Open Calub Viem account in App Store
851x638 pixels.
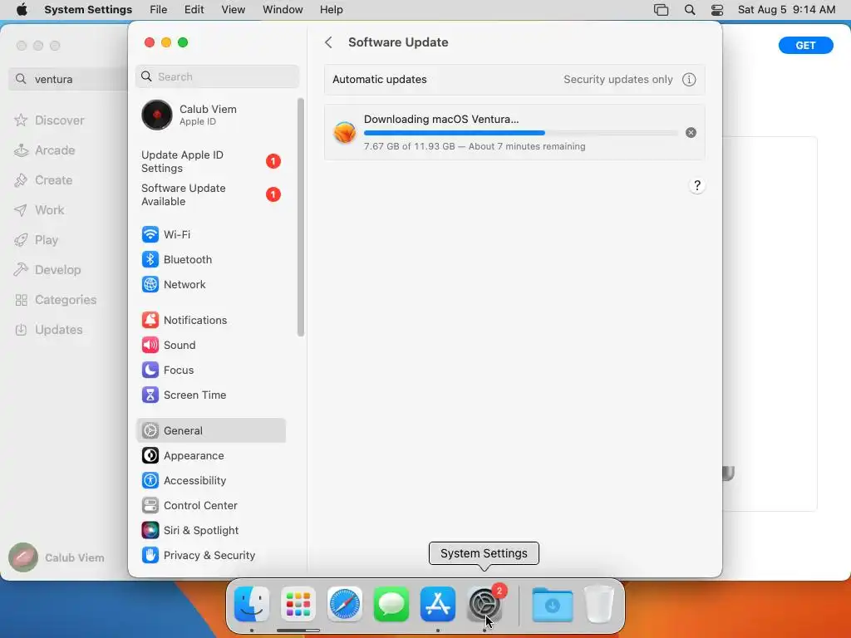tap(57, 557)
